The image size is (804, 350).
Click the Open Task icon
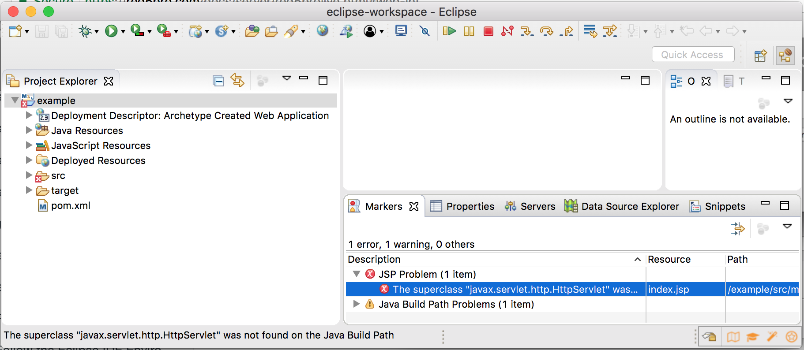(x=271, y=31)
